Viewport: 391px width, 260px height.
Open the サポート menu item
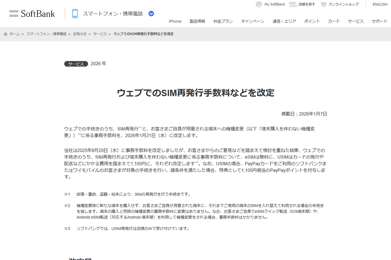coord(379,21)
